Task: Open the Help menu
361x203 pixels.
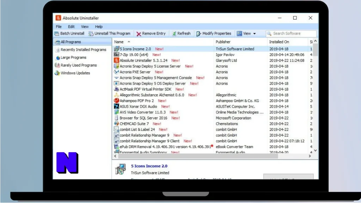Action: 99,27
